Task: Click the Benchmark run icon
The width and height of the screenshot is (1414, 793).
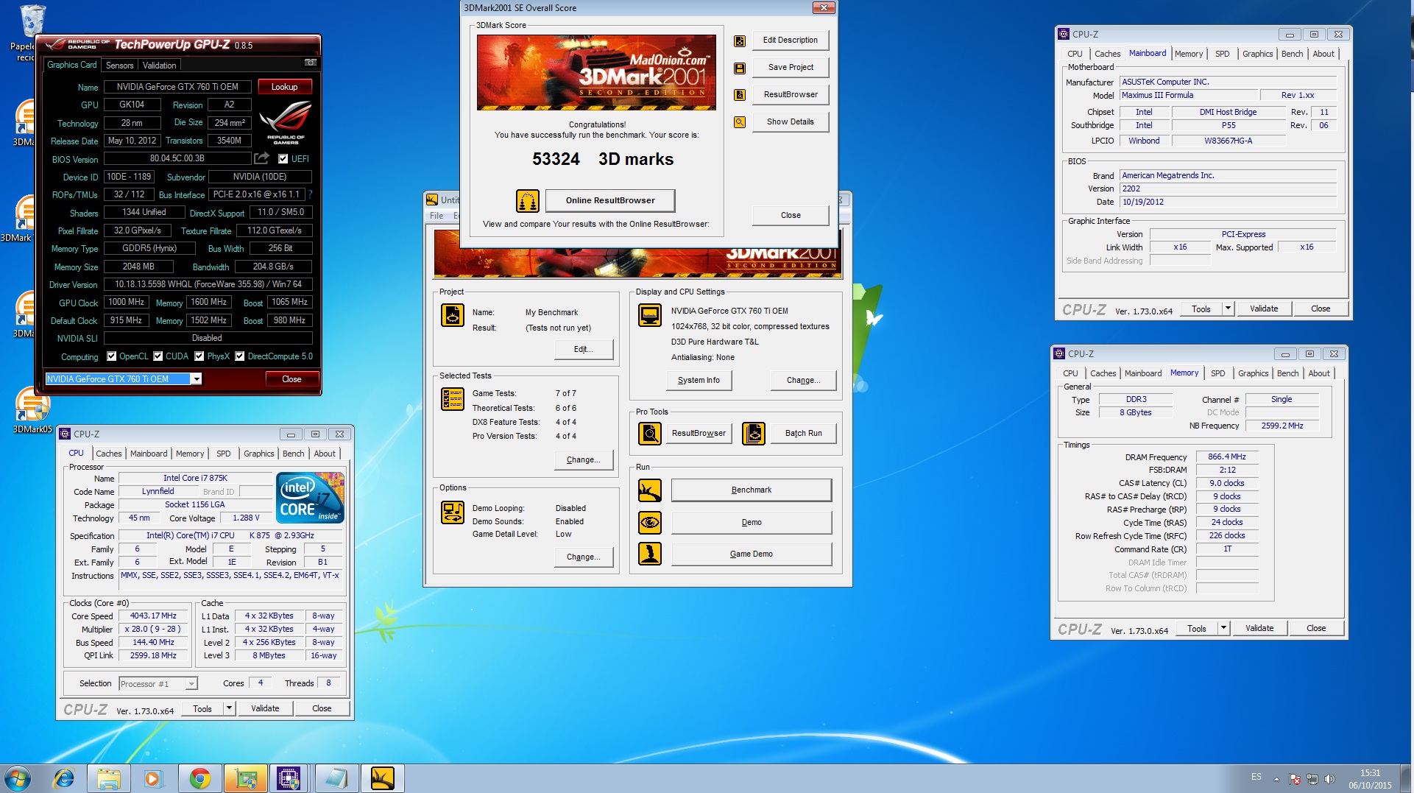Action: (650, 490)
